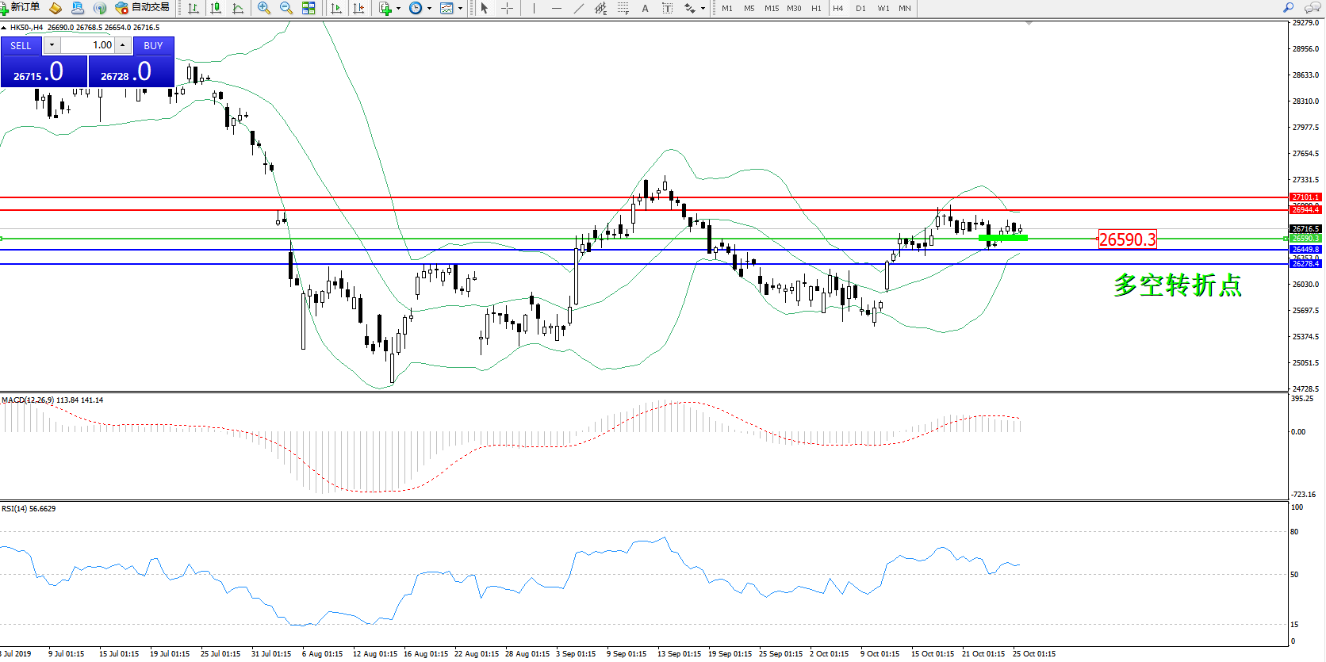The height and width of the screenshot is (662, 1326).
Task: Click the Zoom In magnifier icon
Action: (x=264, y=8)
